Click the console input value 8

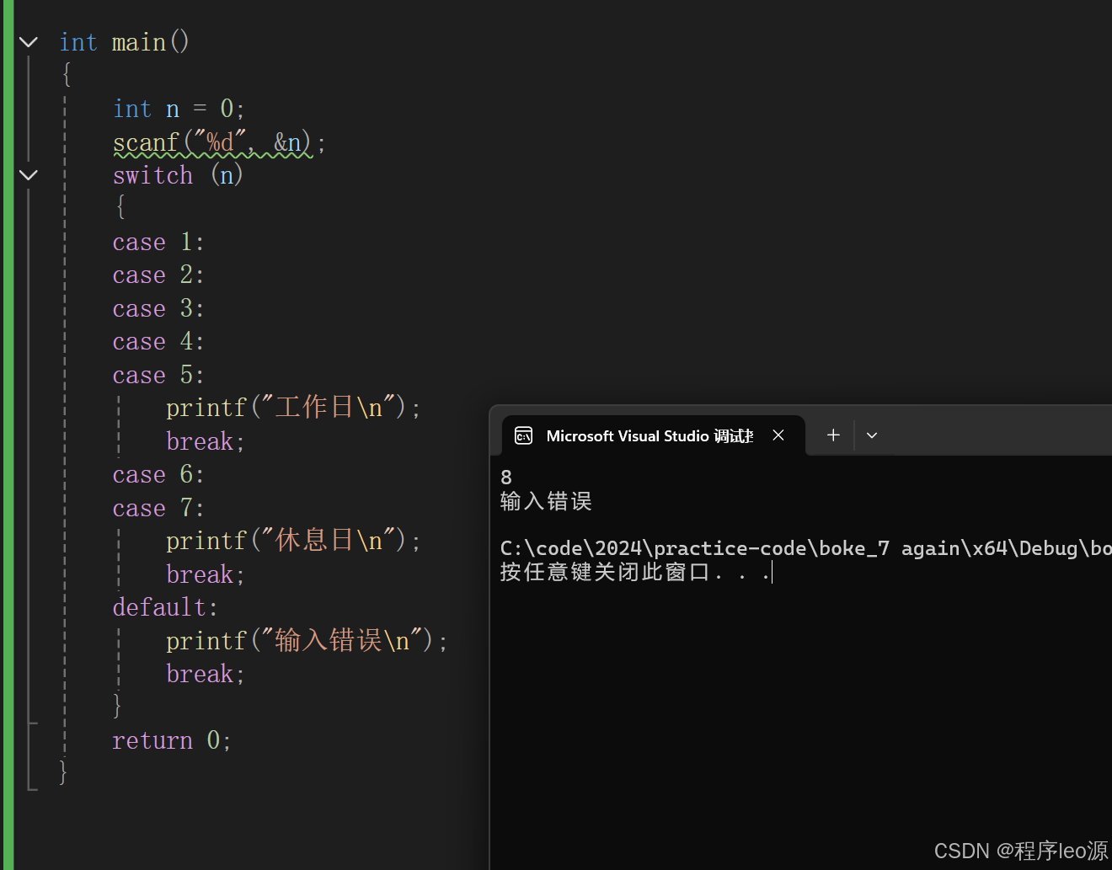(506, 478)
